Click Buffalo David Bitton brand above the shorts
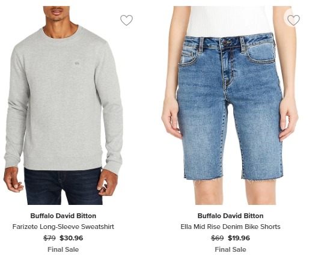Image resolution: width=333 pixels, height=256 pixels. click(230, 216)
